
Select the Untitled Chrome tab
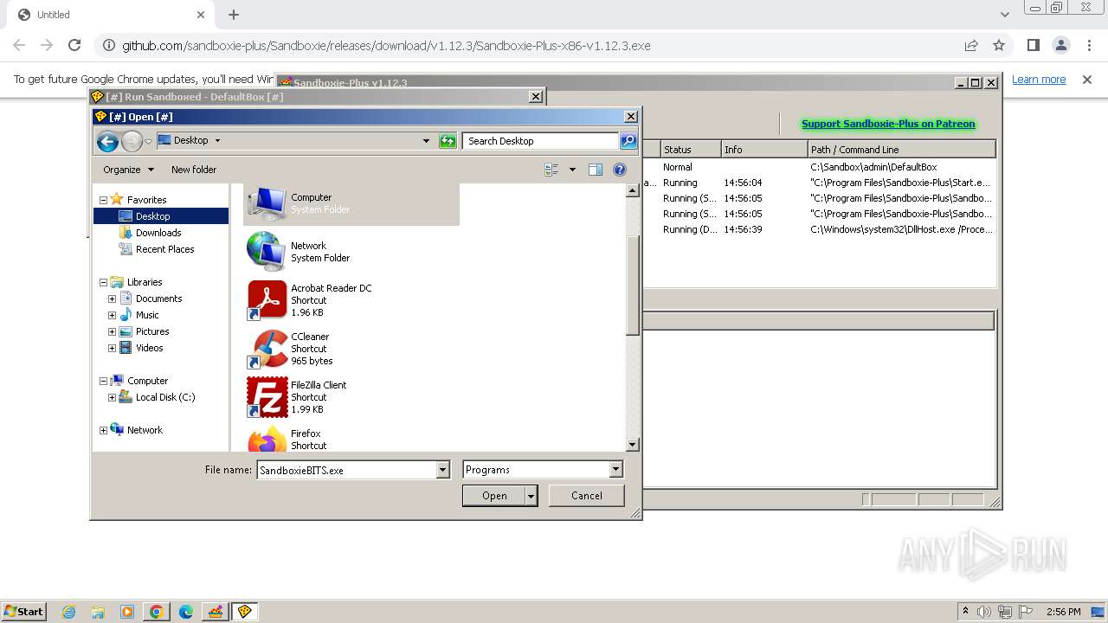point(111,15)
